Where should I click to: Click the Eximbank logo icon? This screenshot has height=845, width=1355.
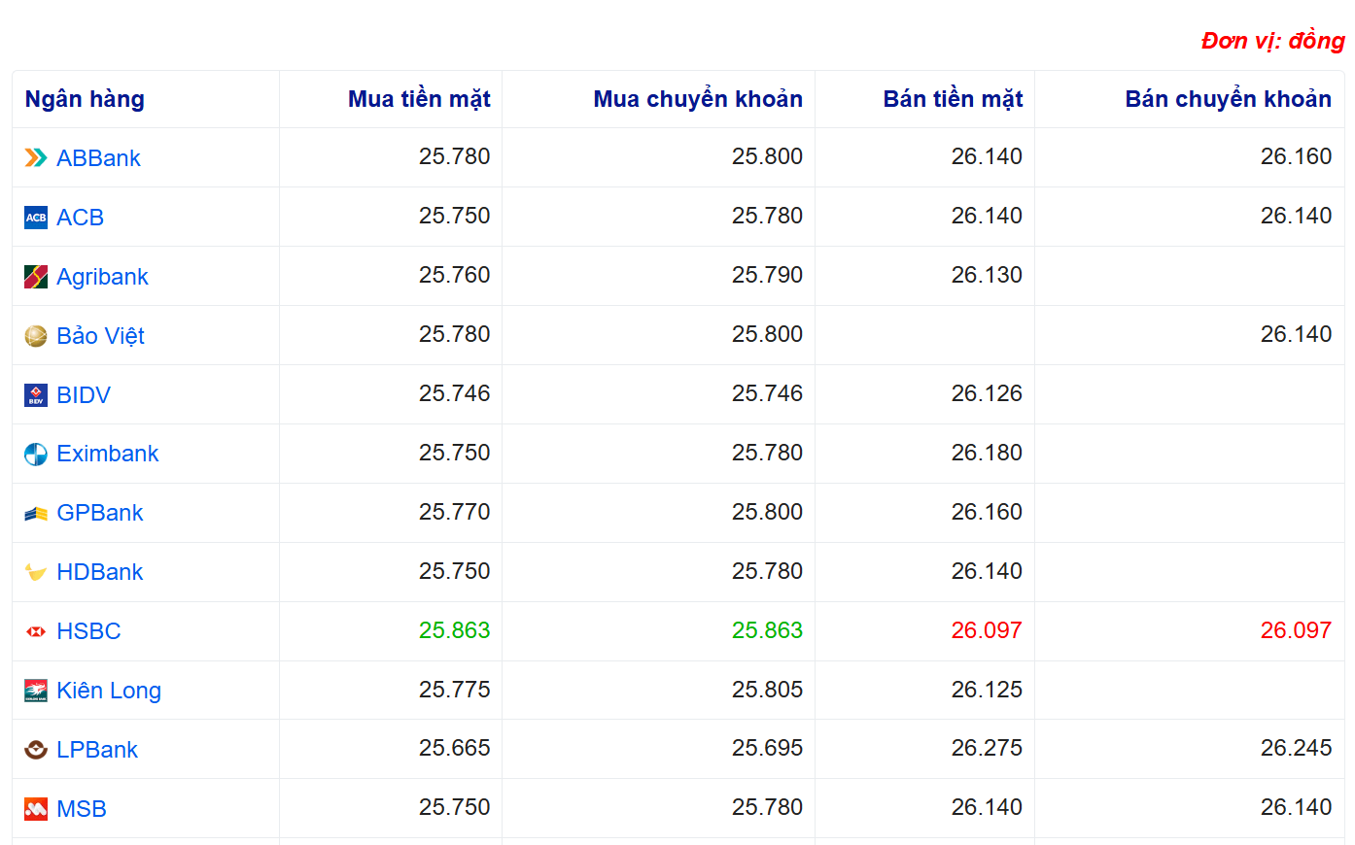[x=36, y=455]
